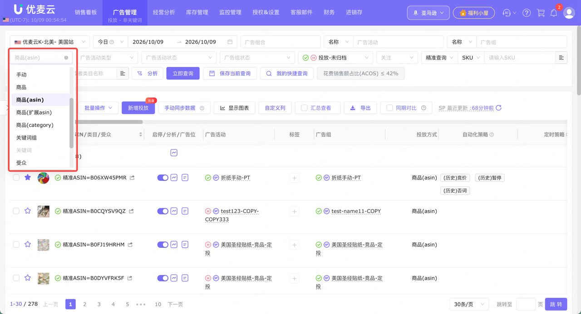581x314 pixels.
Task: Click the 福利小屋 button
Action: (x=474, y=13)
